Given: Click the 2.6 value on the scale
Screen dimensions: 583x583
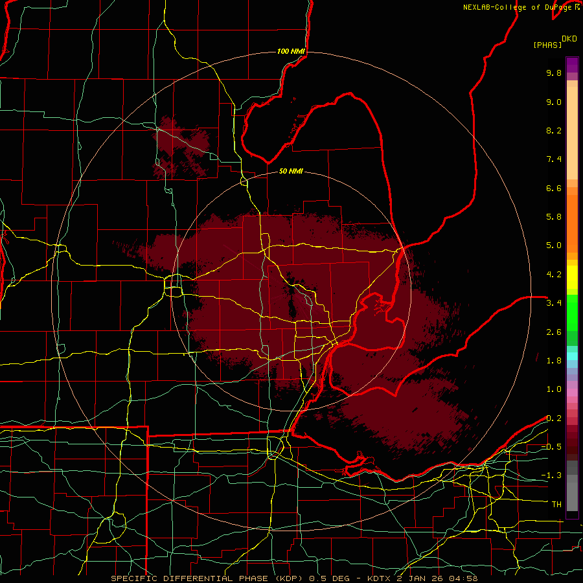Looking at the screenshot, I should 554,332.
